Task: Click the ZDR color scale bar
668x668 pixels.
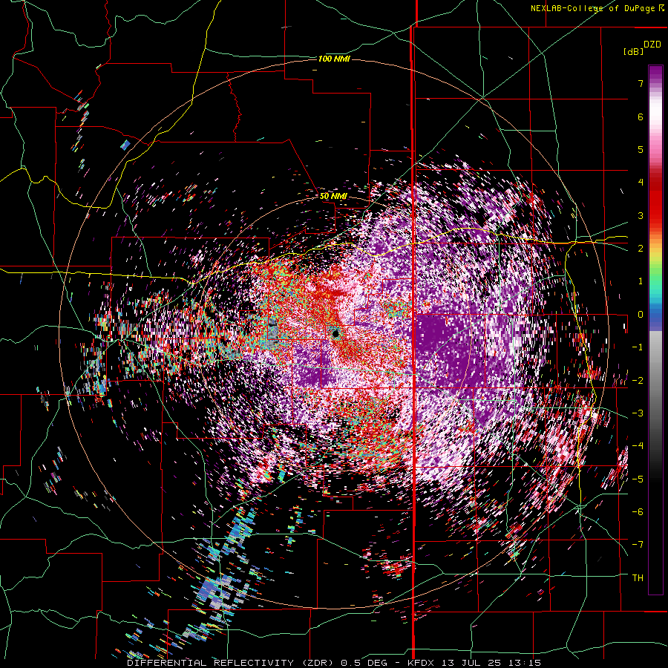Action: pyautogui.click(x=655, y=330)
